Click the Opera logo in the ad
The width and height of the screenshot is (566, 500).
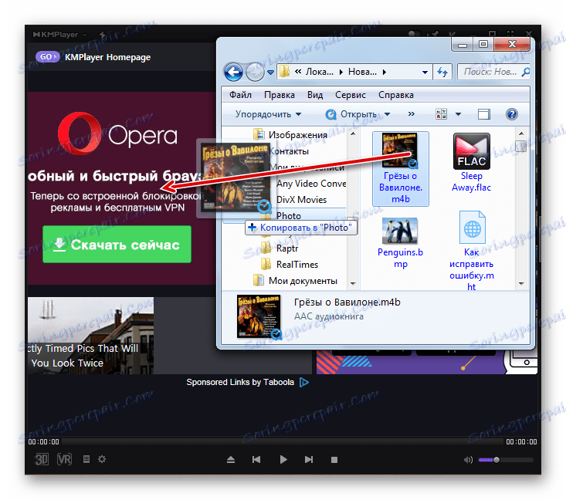pos(117,134)
